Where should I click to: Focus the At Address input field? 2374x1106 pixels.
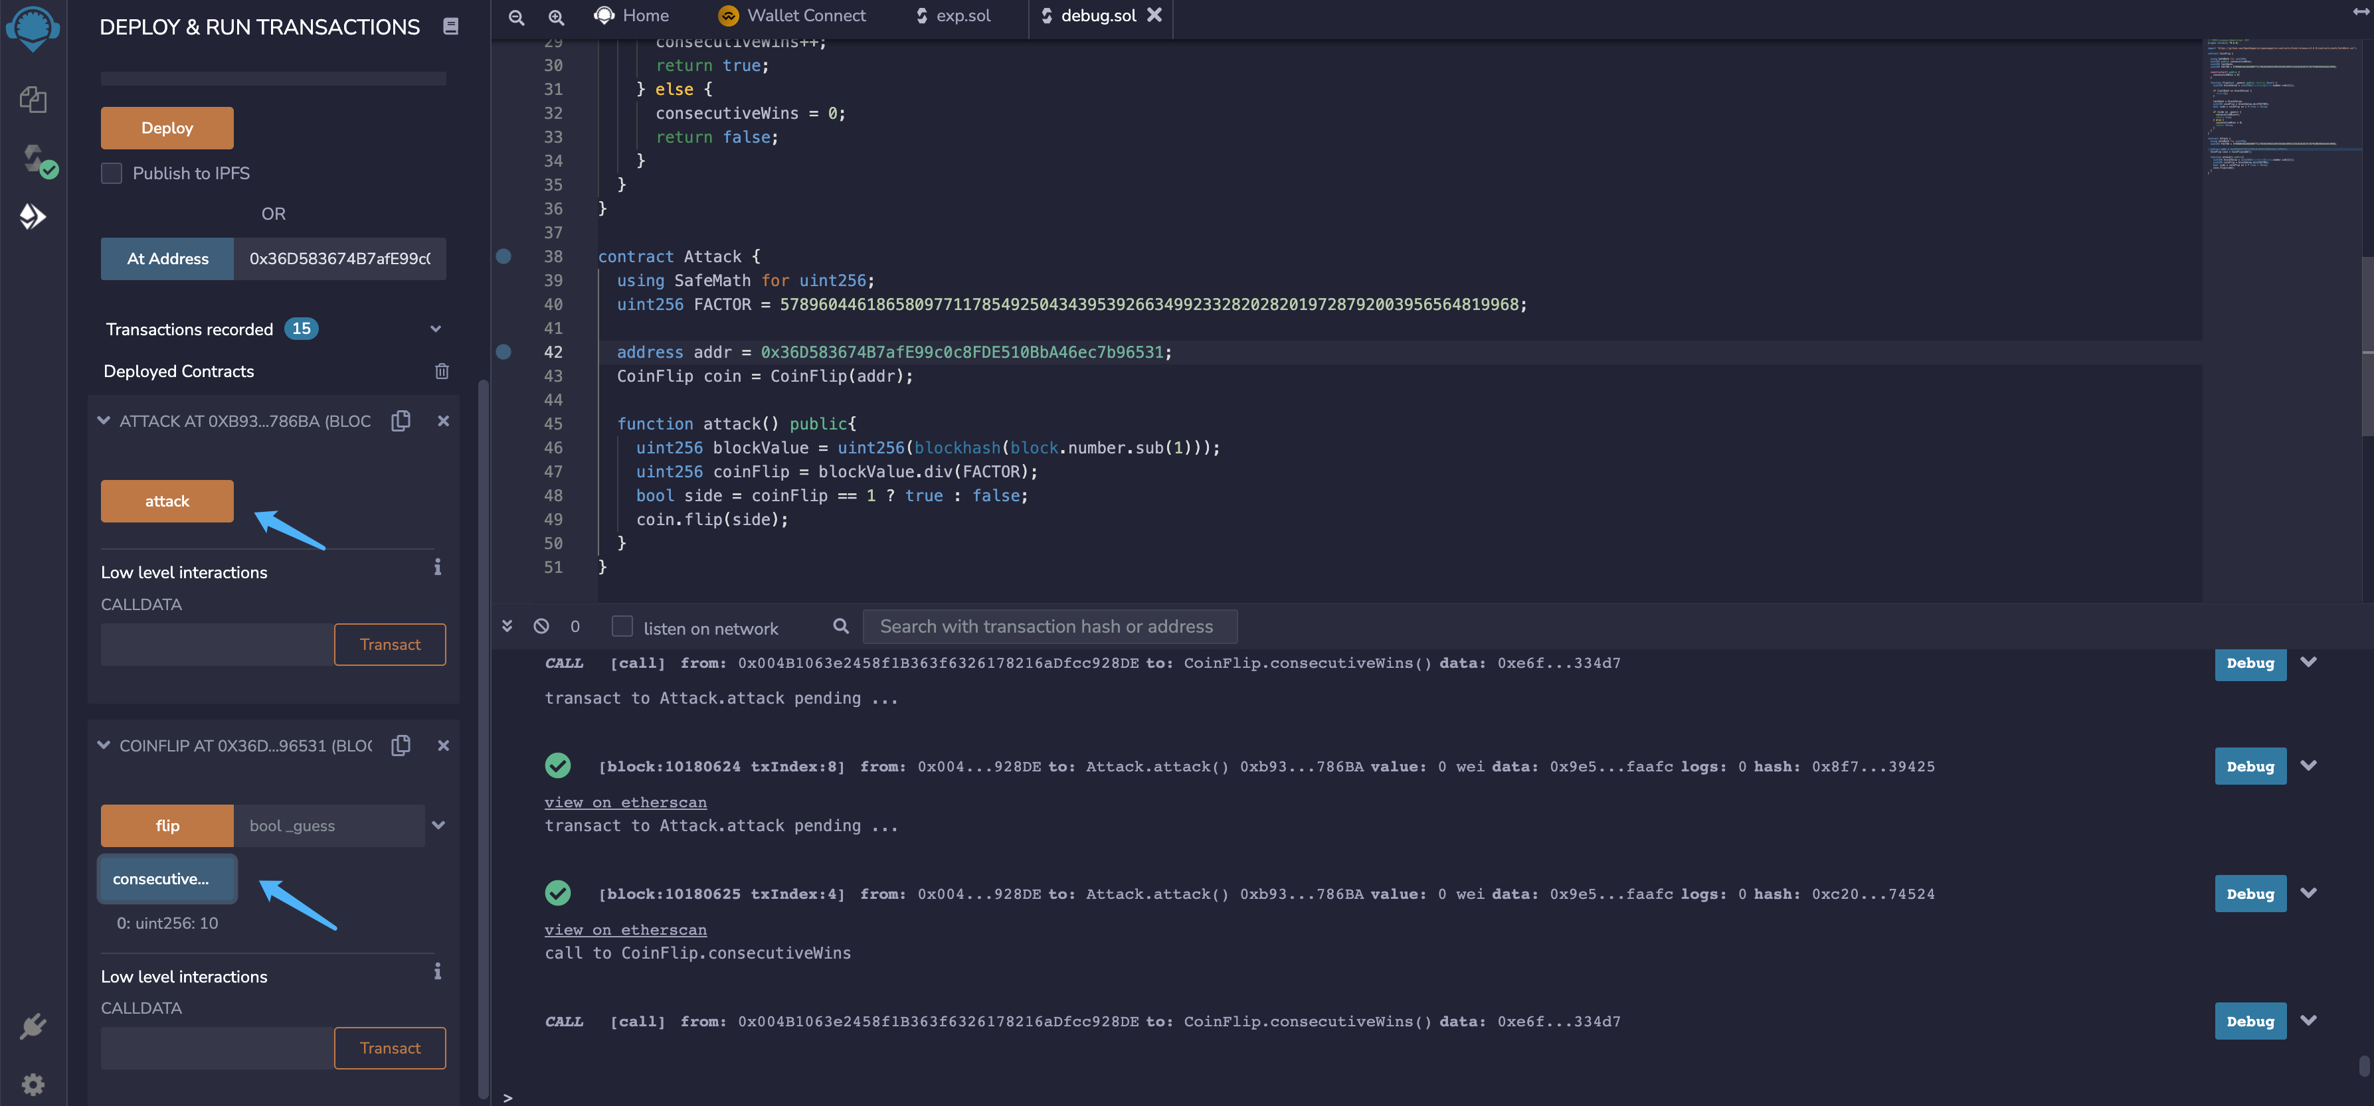pos(340,259)
